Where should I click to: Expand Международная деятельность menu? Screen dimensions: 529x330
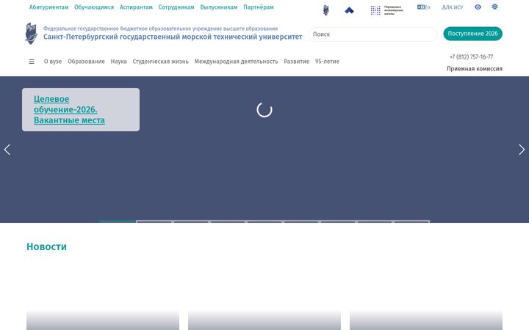[x=236, y=62]
